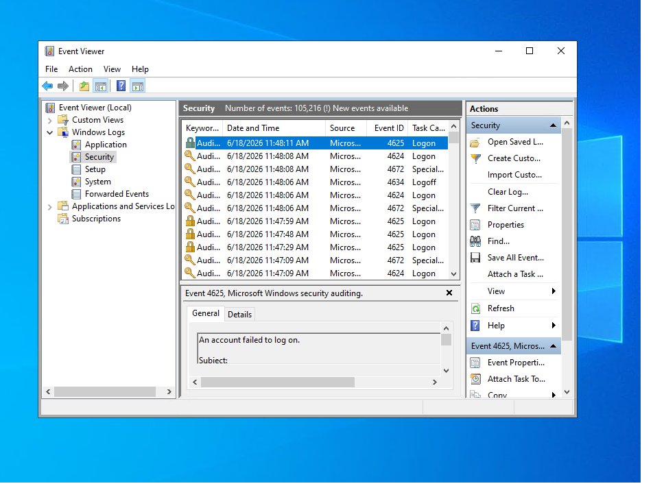
Task: Click padlock icon on 11:47:59 AM event
Action: 190,221
